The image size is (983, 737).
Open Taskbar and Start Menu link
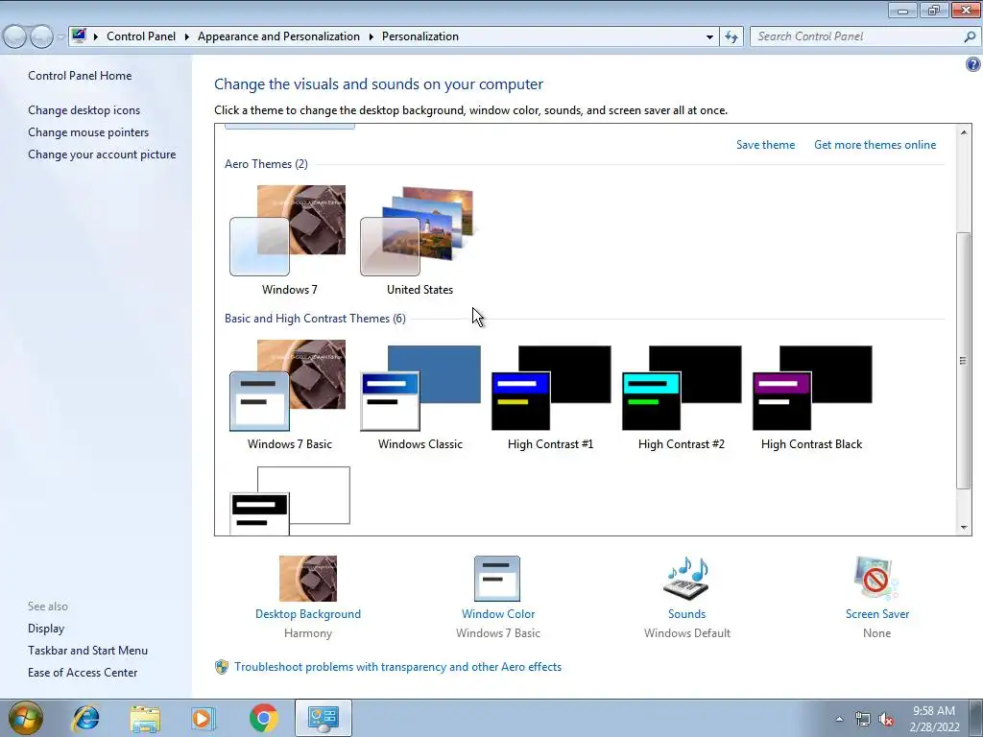click(87, 651)
